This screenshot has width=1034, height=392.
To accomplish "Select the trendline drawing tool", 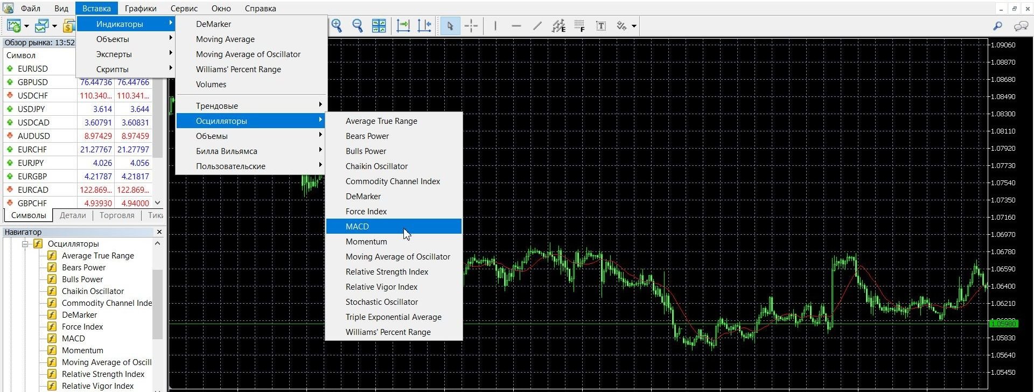I will [537, 26].
